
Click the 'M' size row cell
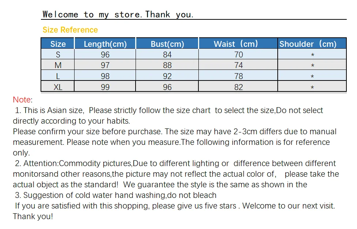click(58, 65)
